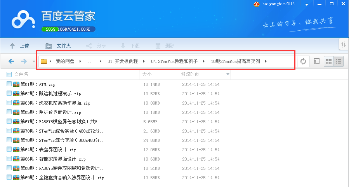Select file 第69期:全键盘拼音输入法界面设计.zip

(x=63, y=178)
